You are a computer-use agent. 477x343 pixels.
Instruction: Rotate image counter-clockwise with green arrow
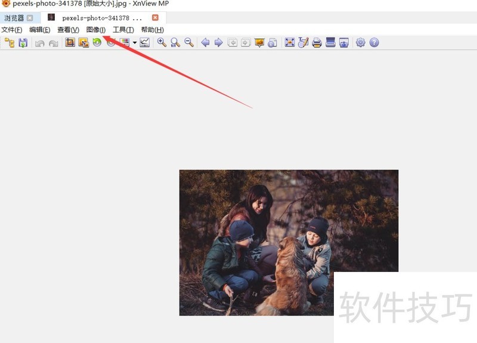[x=97, y=42]
